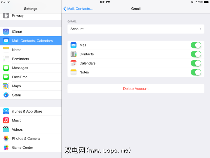The height and width of the screenshot is (158, 210).
Task: Tap the iCloud cloud icon
Action: [6, 32]
